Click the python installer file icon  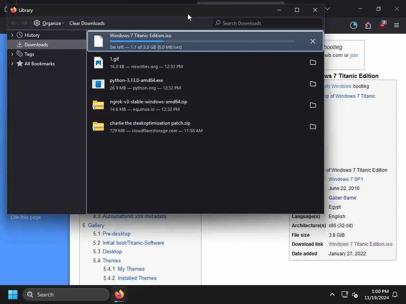click(98, 84)
